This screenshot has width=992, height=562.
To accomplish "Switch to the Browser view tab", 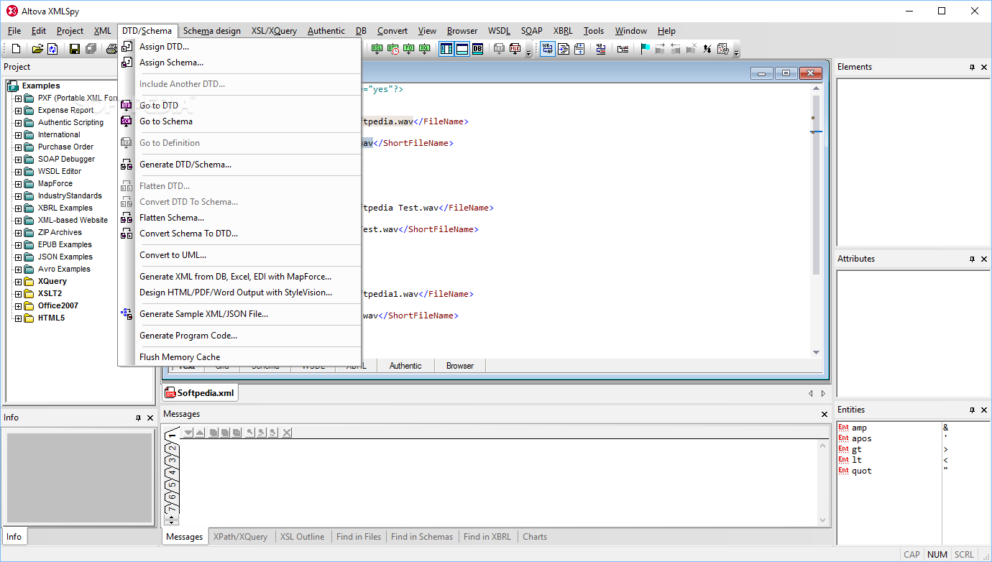I will (460, 366).
